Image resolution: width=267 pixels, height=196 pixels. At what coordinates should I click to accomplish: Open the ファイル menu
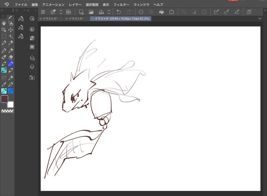point(21,5)
